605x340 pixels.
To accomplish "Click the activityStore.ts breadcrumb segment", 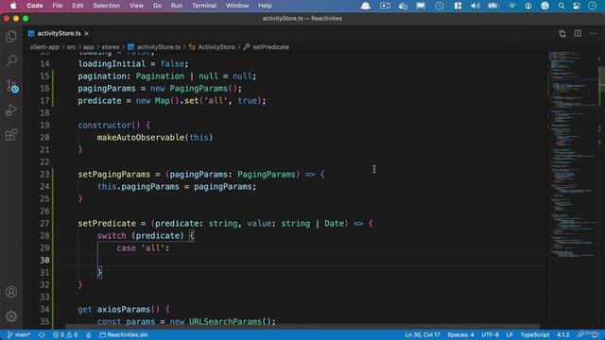I will [x=154, y=47].
